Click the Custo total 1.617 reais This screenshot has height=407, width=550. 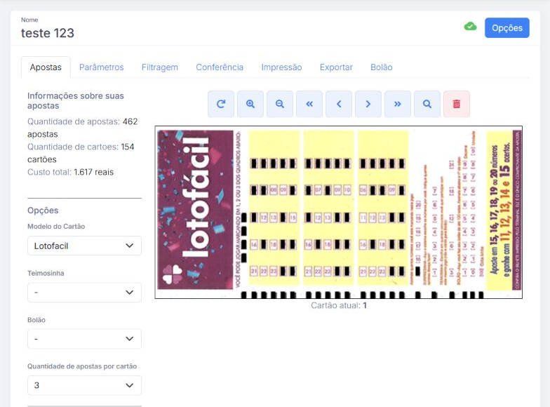coord(70,172)
